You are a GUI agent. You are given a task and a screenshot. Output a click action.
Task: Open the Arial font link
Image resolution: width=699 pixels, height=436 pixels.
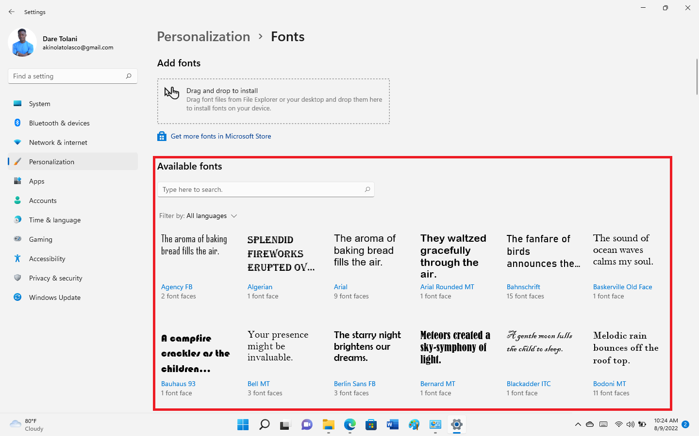341,287
